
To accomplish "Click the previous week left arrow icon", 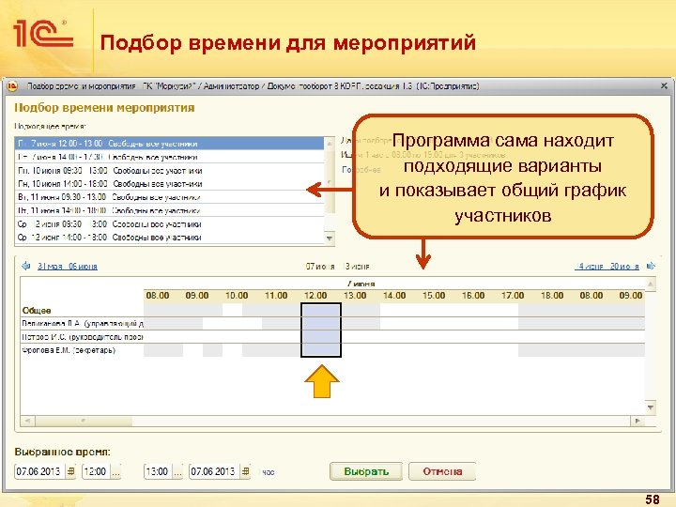I will click(x=26, y=266).
